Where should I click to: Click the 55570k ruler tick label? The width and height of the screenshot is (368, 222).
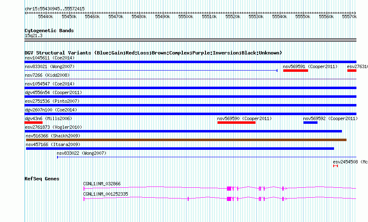tap(349, 17)
